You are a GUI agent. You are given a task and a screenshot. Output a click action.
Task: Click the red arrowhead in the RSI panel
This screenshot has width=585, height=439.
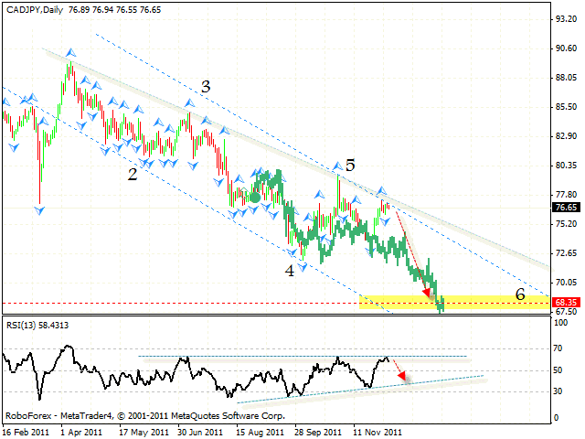(400, 373)
